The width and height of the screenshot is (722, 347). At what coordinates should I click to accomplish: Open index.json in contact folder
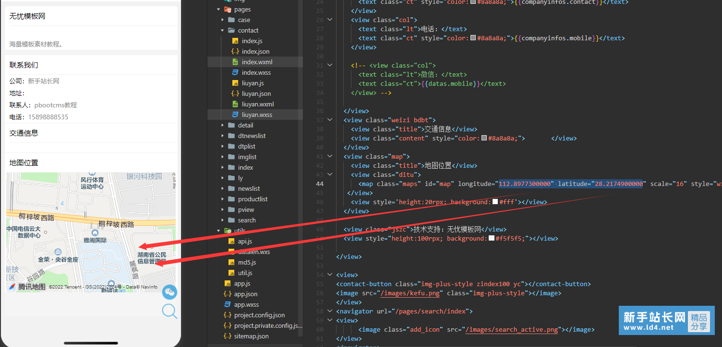[255, 51]
